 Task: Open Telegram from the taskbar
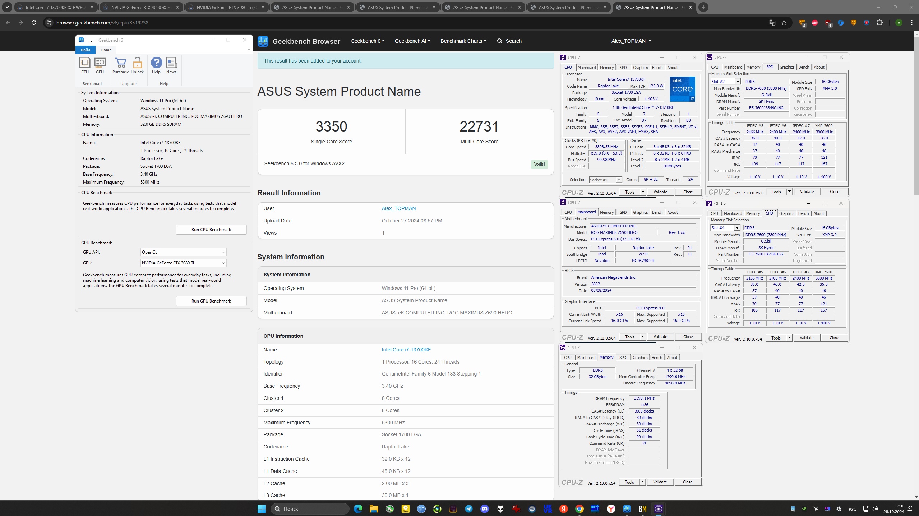click(x=469, y=508)
